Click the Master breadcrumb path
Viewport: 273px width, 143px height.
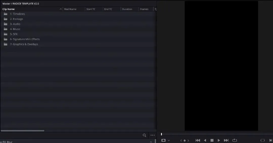point(6,4)
